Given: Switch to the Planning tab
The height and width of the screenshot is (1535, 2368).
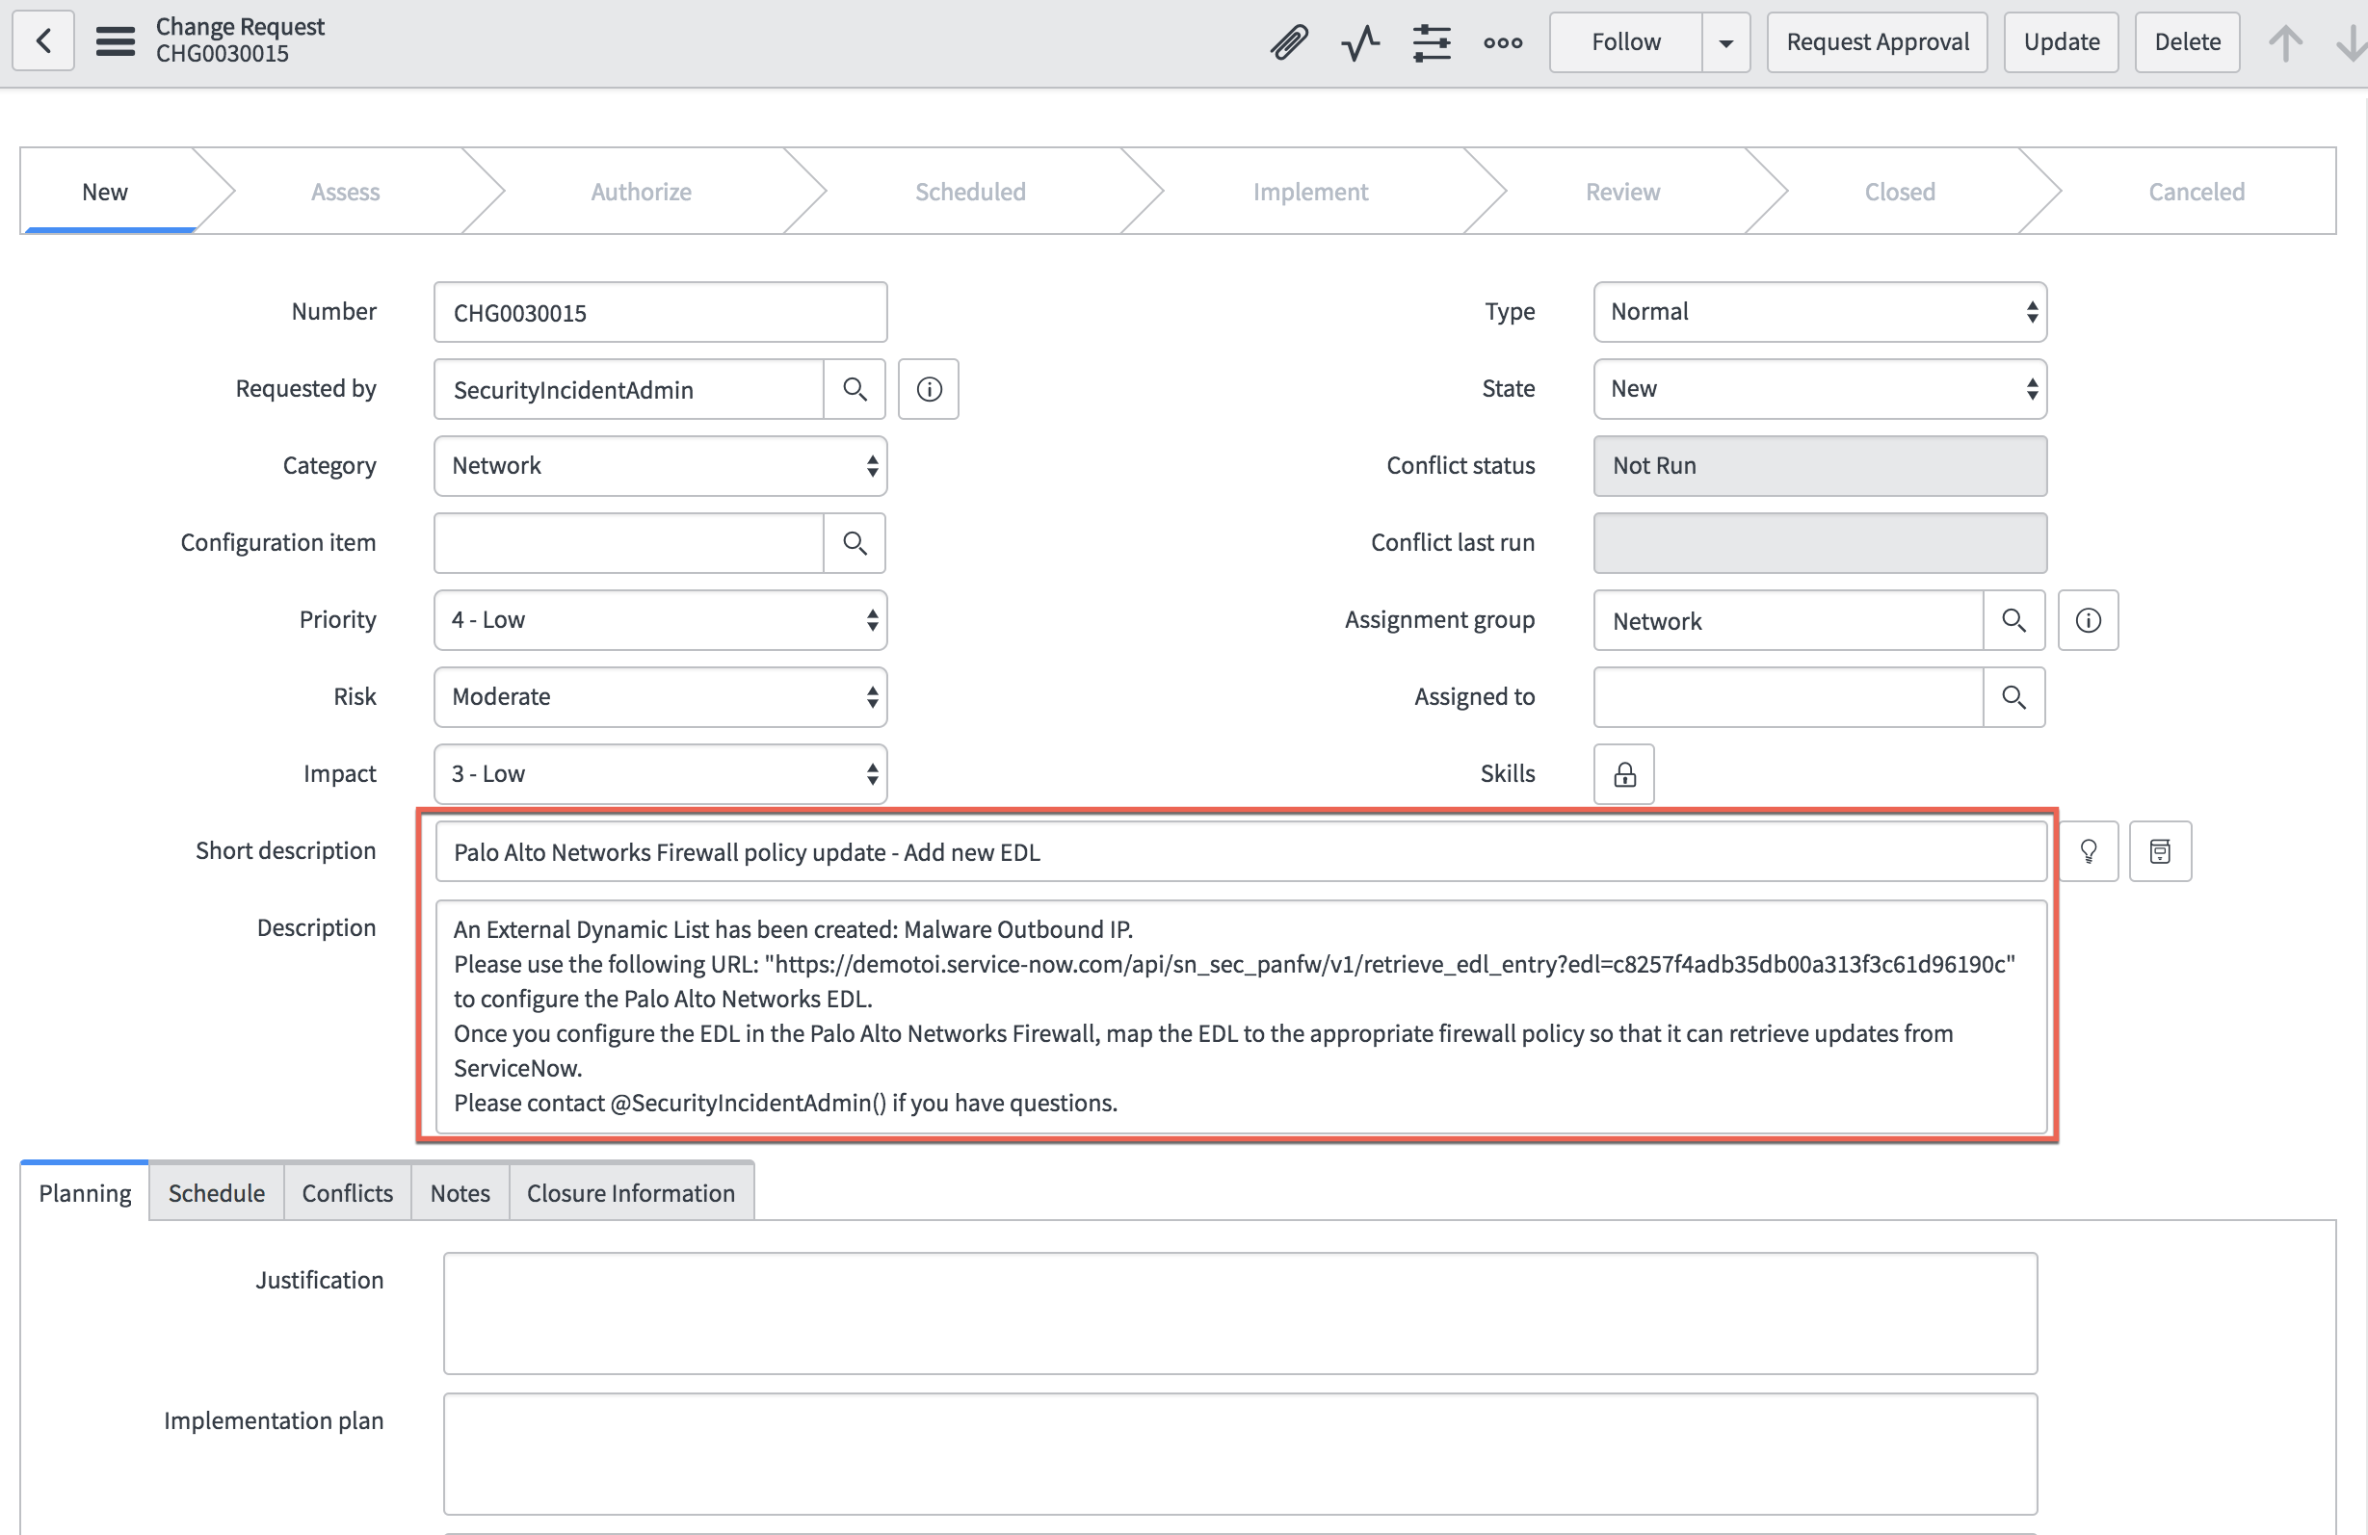Looking at the screenshot, I should 85,1193.
